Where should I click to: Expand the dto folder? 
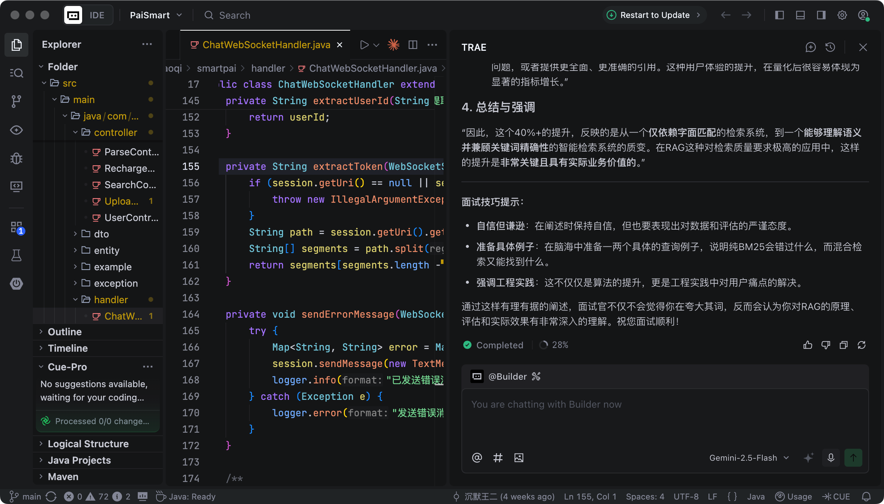(x=101, y=234)
